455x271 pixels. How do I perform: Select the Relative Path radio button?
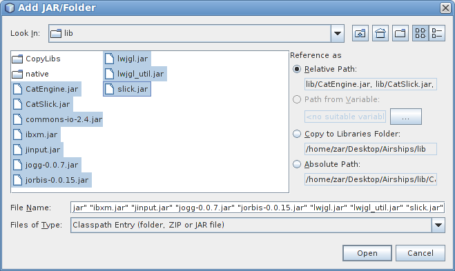[297, 69]
